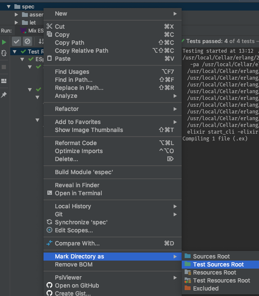This screenshot has height=296, width=259.
Task: Click the Open in Terminal icon
Action: [x=49, y=193]
